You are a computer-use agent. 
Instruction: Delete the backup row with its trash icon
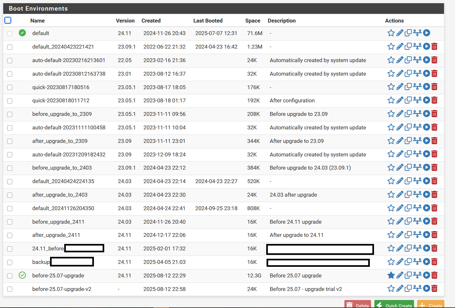coord(434,262)
